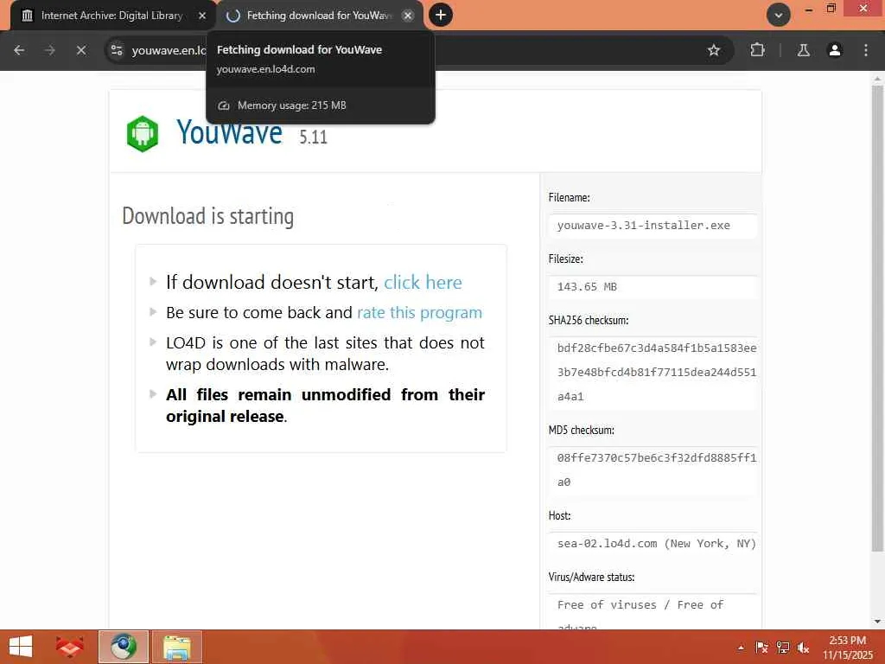Image resolution: width=885 pixels, height=664 pixels.
Task: Open a new tab with plus
Action: (x=441, y=15)
